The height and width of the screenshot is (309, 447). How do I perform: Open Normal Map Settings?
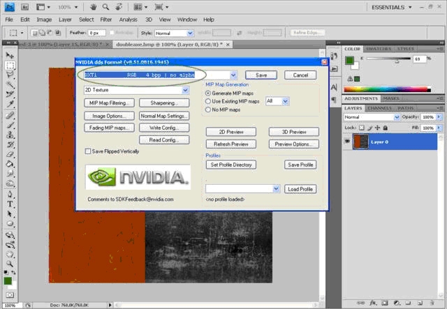tap(164, 116)
